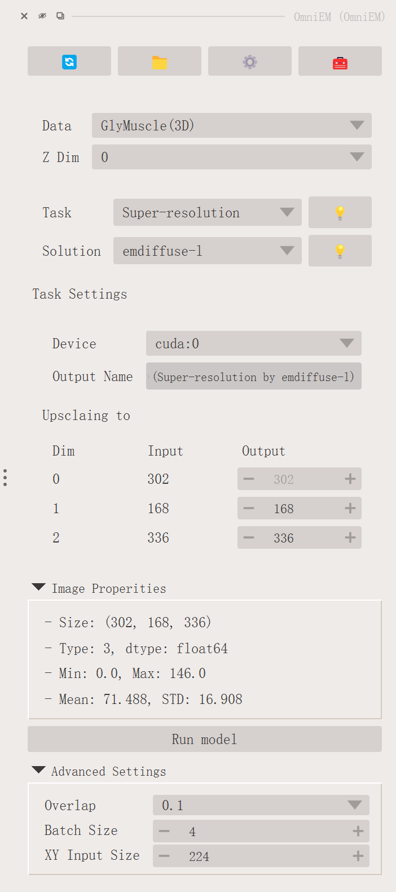Open the Data dropdown showing GlyMuscle(3D)
The image size is (396, 892).
(x=231, y=125)
